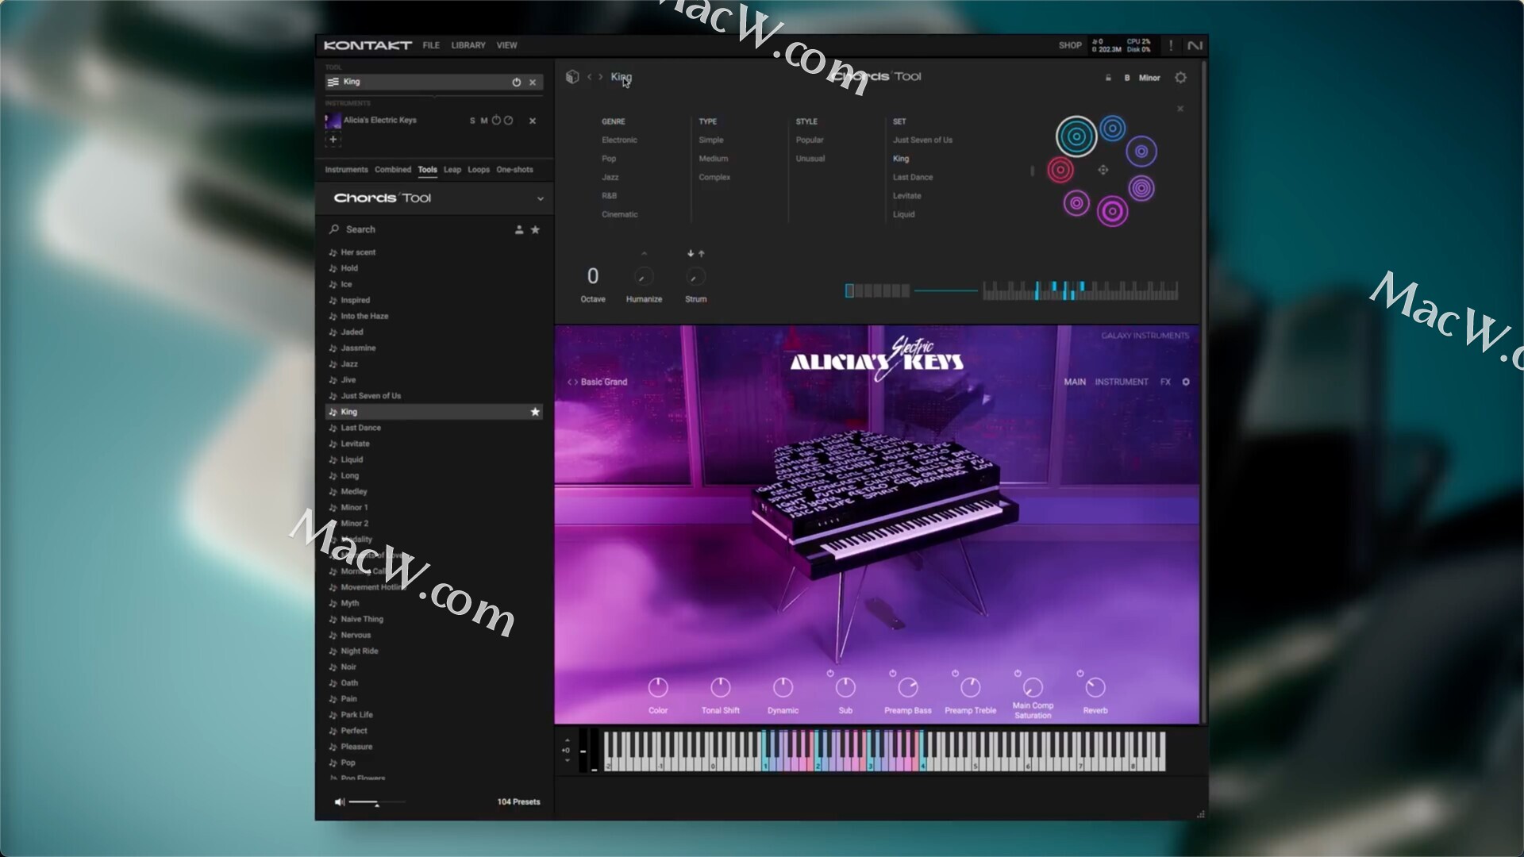Toggle the key lock icon
The width and height of the screenshot is (1524, 857).
[1108, 78]
